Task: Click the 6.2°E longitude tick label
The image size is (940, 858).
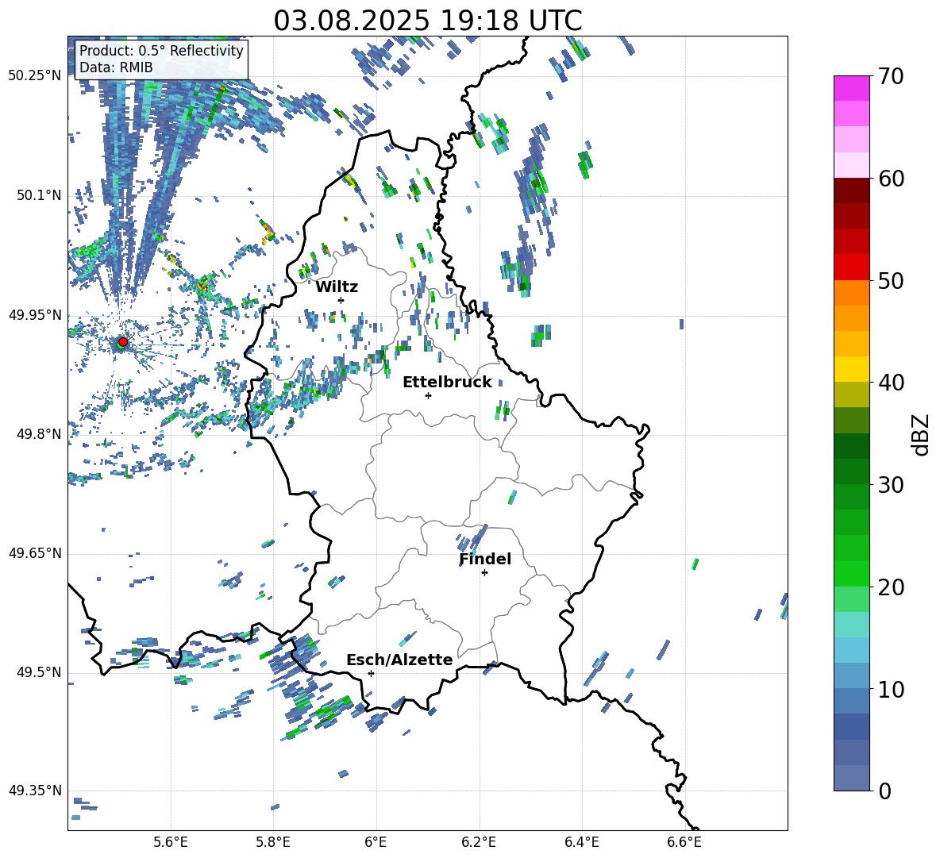Action: (479, 842)
